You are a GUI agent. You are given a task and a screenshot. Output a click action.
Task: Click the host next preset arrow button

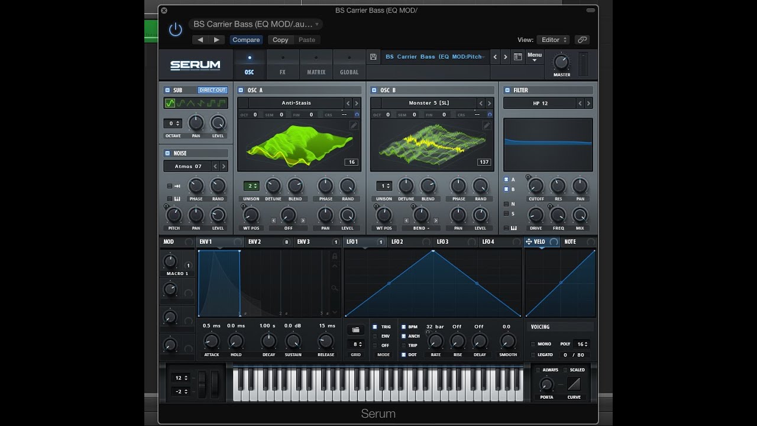216,40
